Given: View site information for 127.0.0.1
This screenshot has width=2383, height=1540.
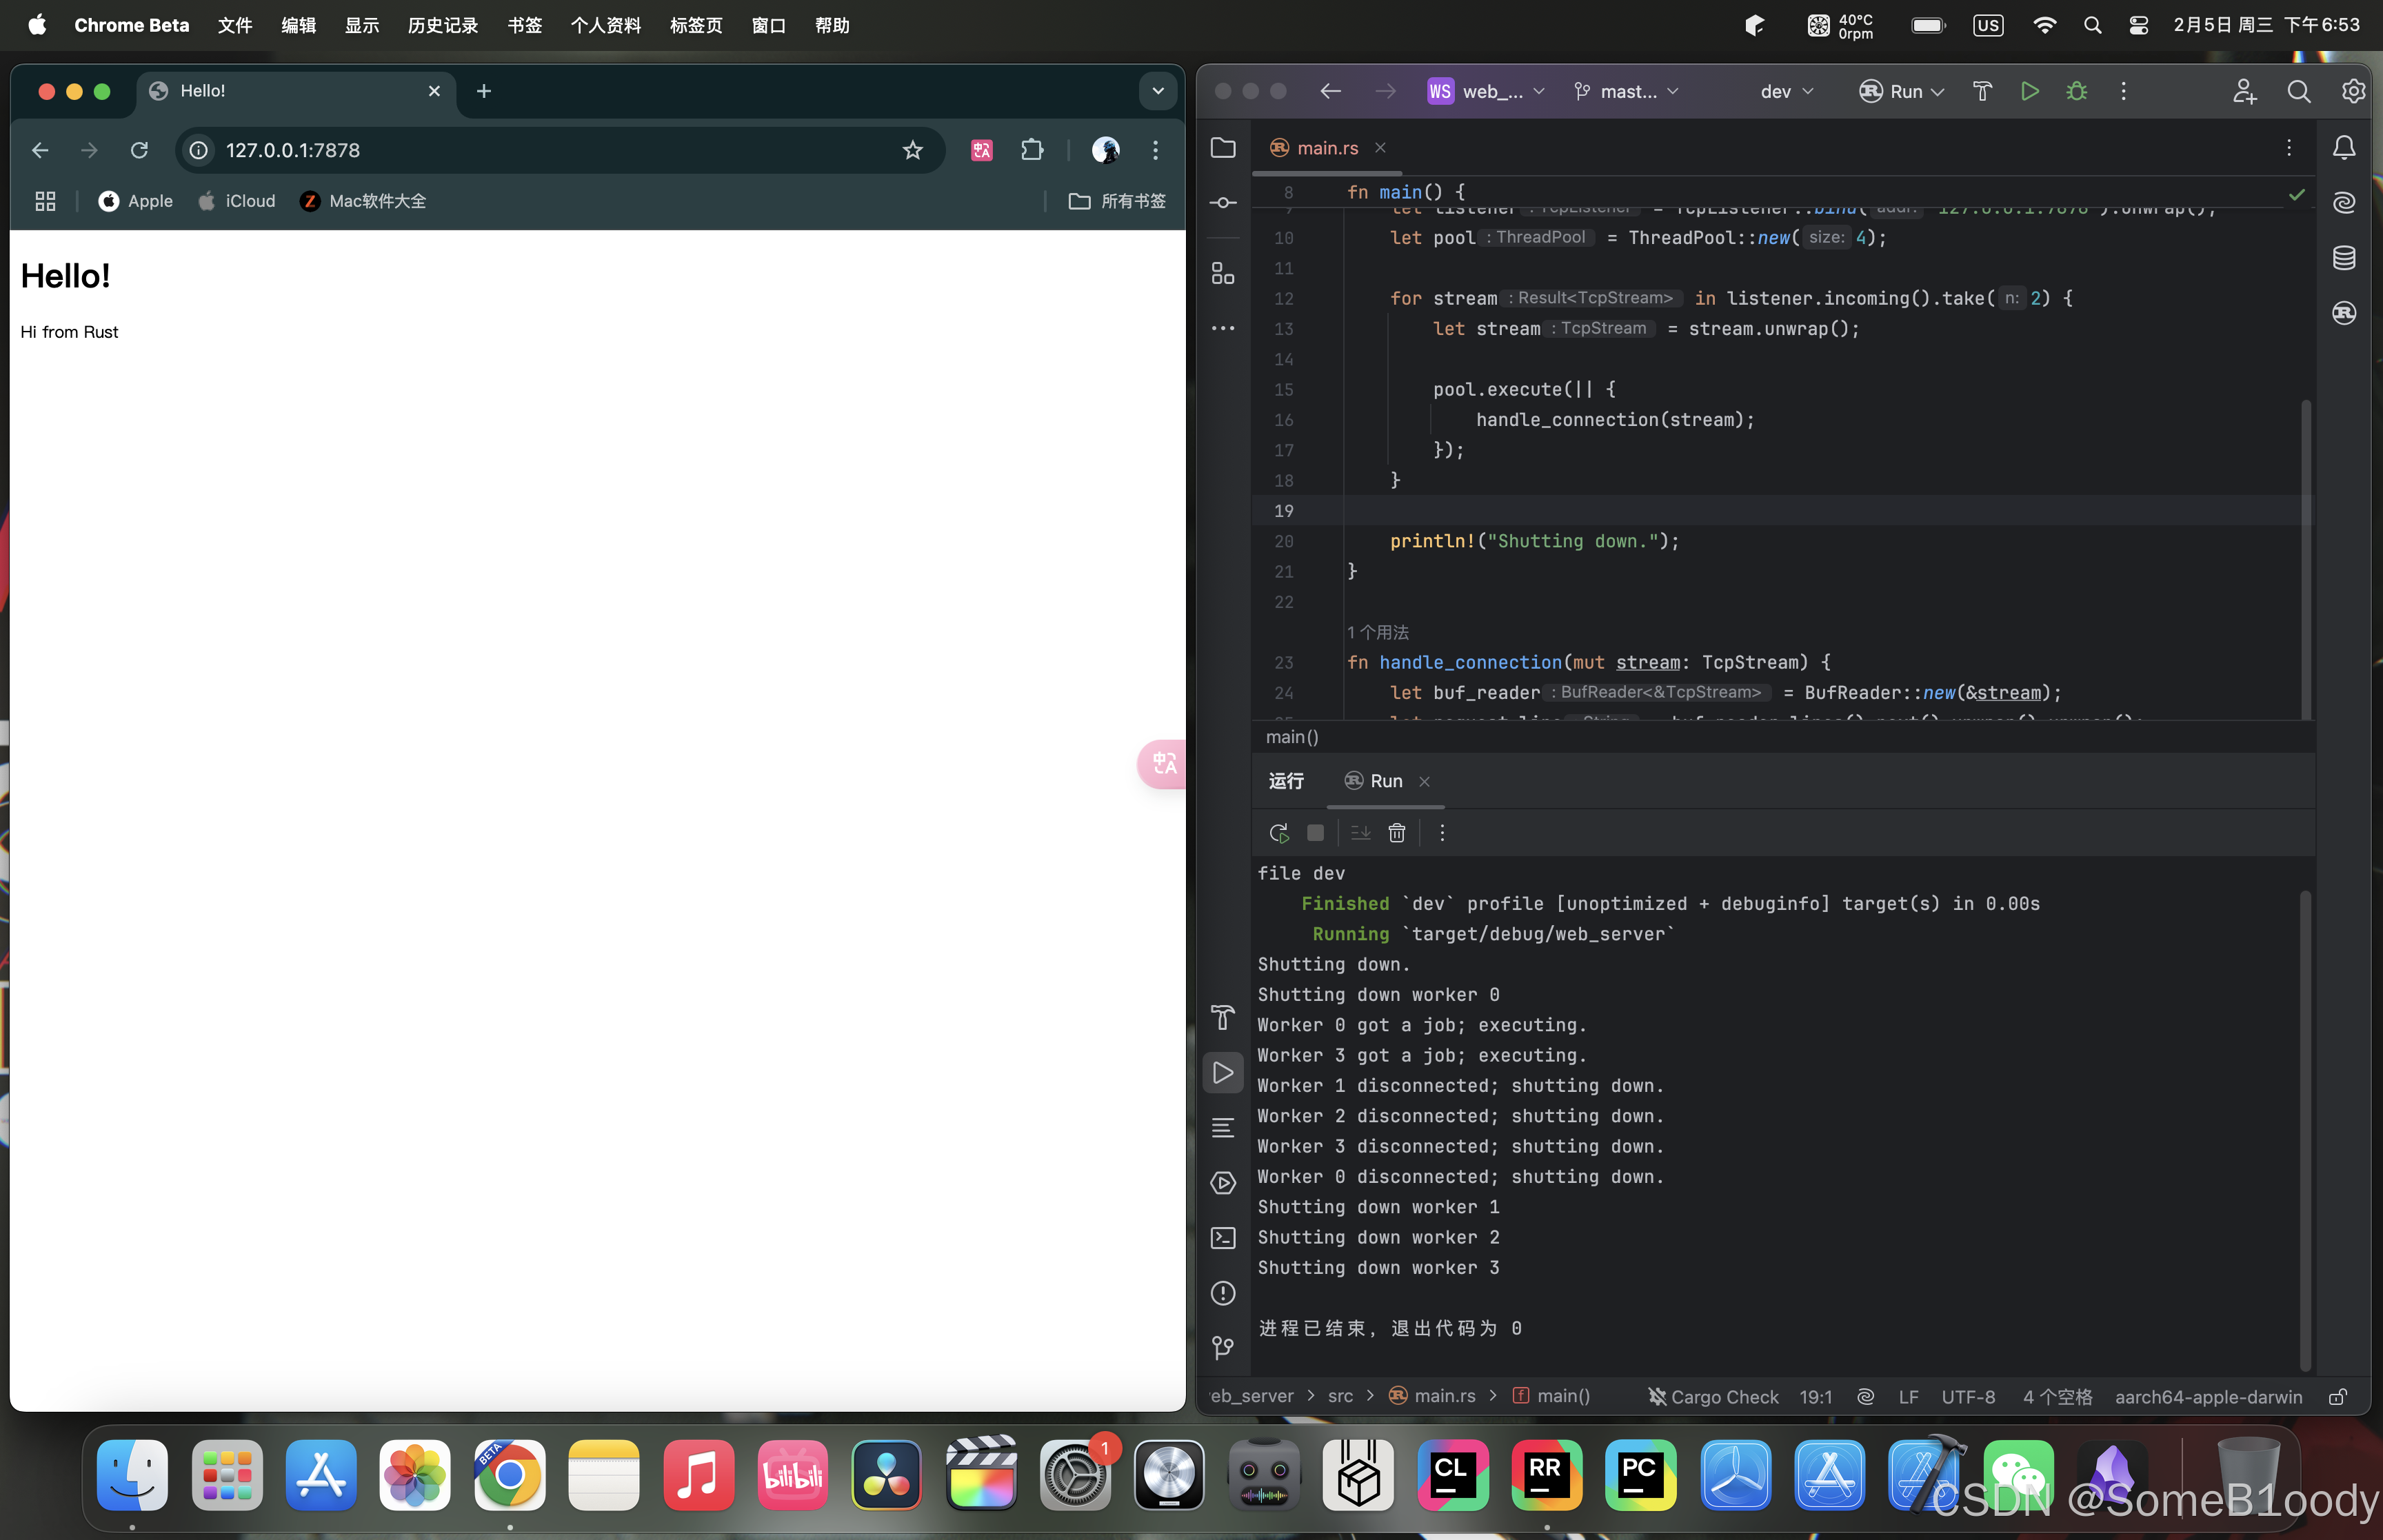Looking at the screenshot, I should (199, 150).
